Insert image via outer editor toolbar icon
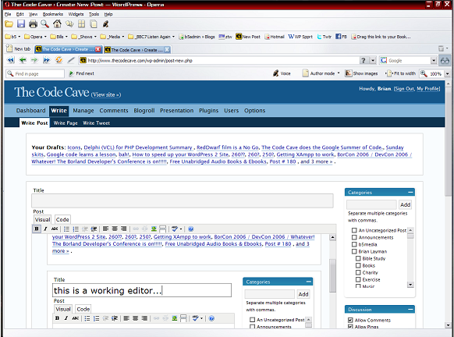 [x=154, y=229]
